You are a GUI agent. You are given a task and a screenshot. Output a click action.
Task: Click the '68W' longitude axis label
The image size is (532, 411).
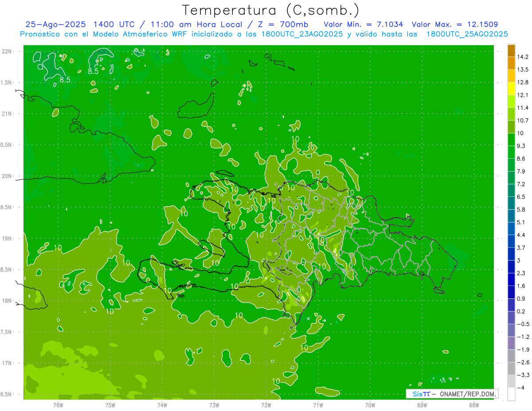(x=474, y=405)
